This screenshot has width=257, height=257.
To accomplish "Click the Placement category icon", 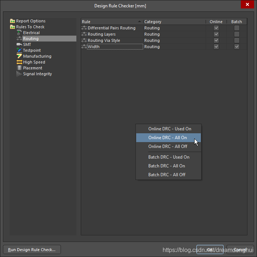I will pyautogui.click(x=19, y=68).
